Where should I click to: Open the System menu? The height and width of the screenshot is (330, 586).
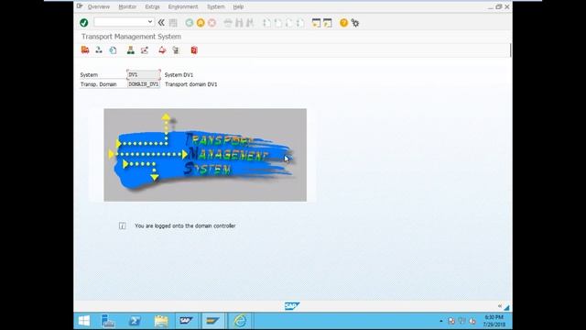[216, 6]
